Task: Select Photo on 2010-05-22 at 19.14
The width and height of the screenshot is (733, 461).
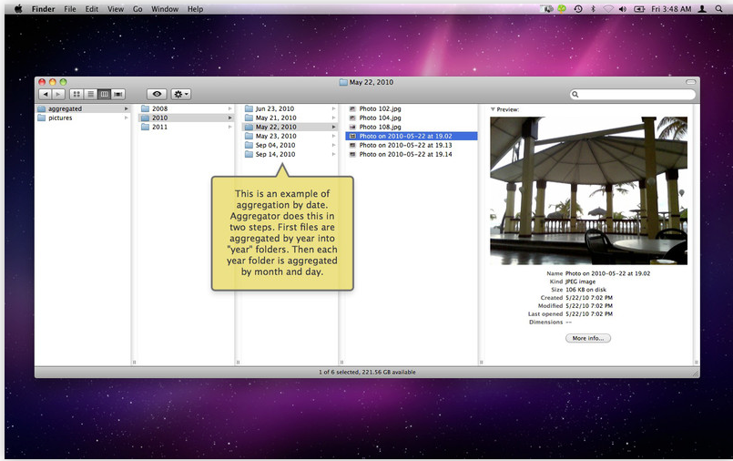Action: click(405, 154)
